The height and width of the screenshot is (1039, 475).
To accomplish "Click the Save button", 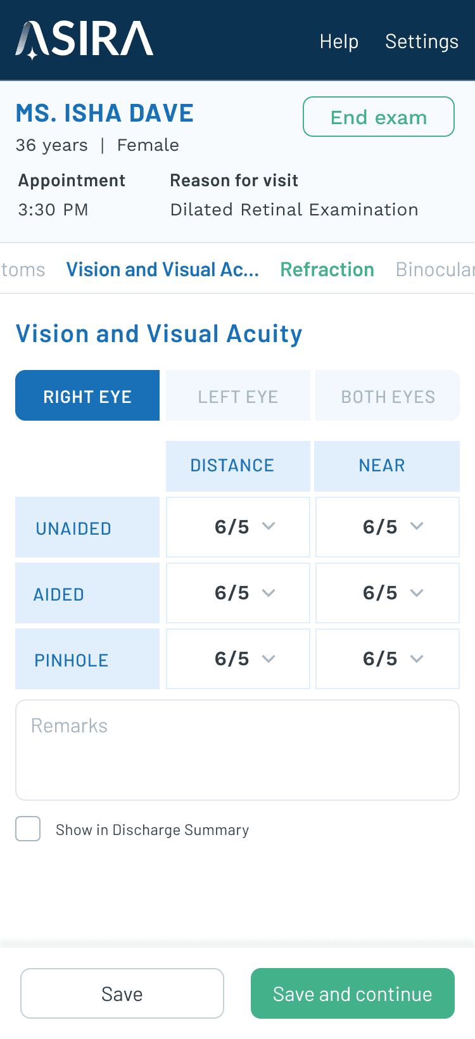I will click(x=122, y=993).
